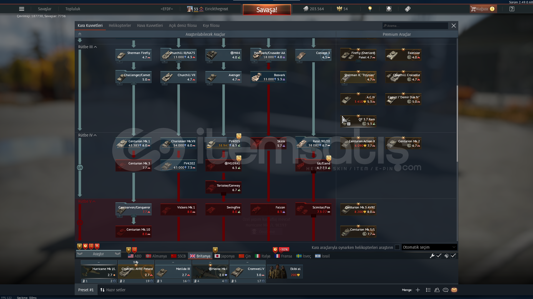
Task: Select the Almanya nation tab
Action: point(156,256)
